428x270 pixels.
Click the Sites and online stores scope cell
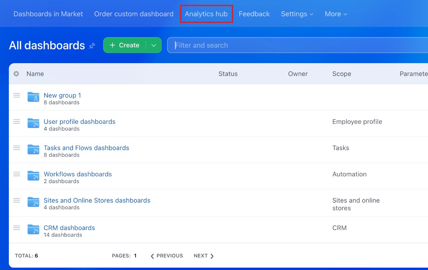pos(356,204)
